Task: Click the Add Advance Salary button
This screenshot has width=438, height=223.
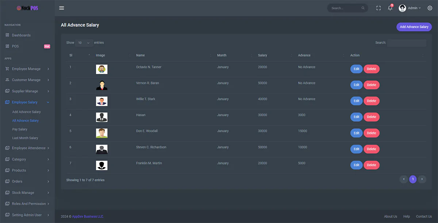Action: click(414, 27)
